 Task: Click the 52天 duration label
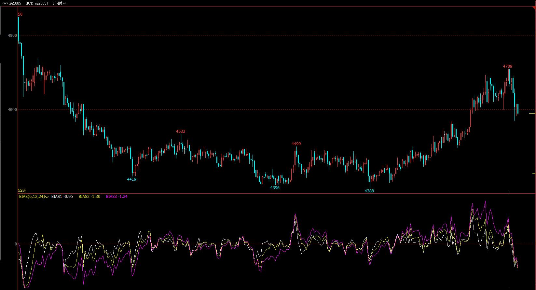click(22, 190)
